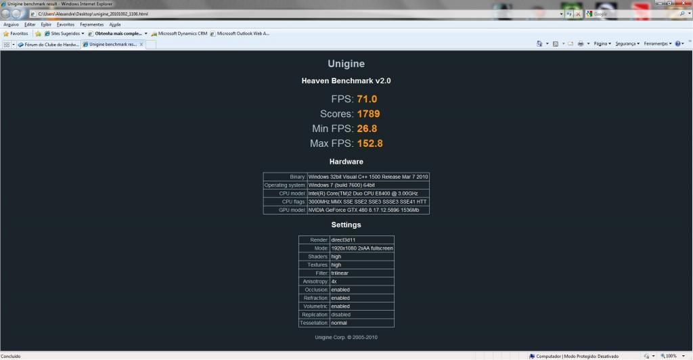Click the protected mode computer icon in status bar
Screen dimensions: 693x360
532,356
